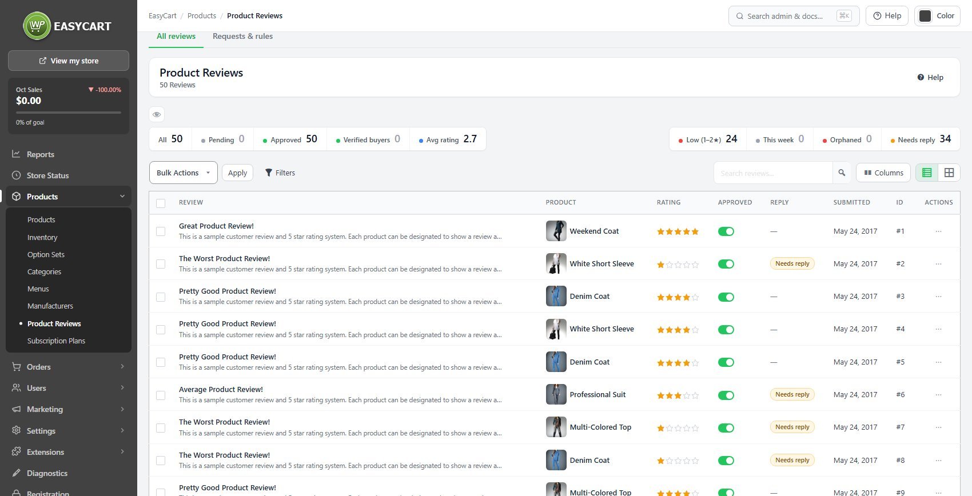
Task: Open actions menu for review #8
Action: tap(938, 461)
